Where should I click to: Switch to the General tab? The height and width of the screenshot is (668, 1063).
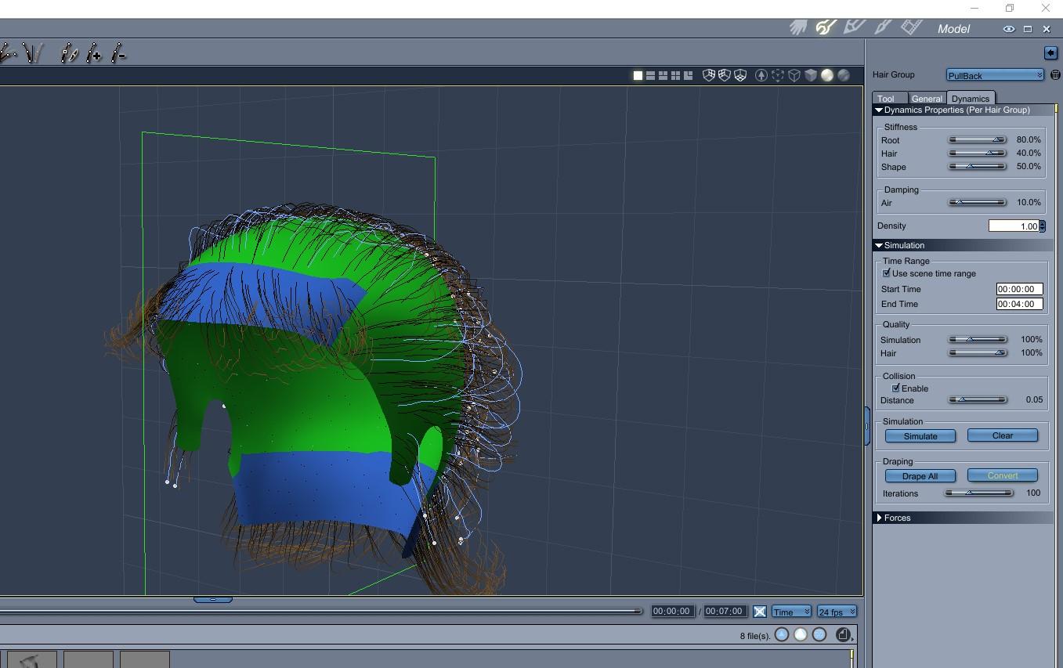tap(927, 99)
